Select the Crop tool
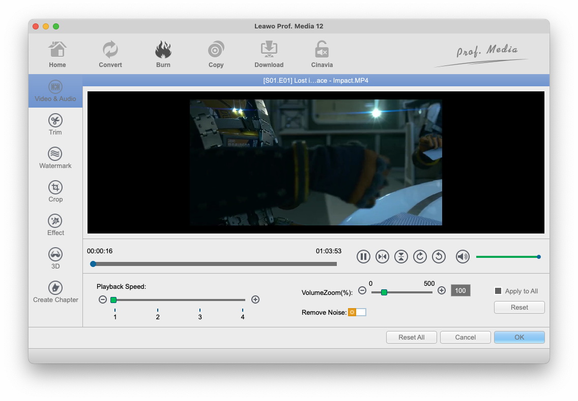This screenshot has height=401, width=578. tap(55, 191)
